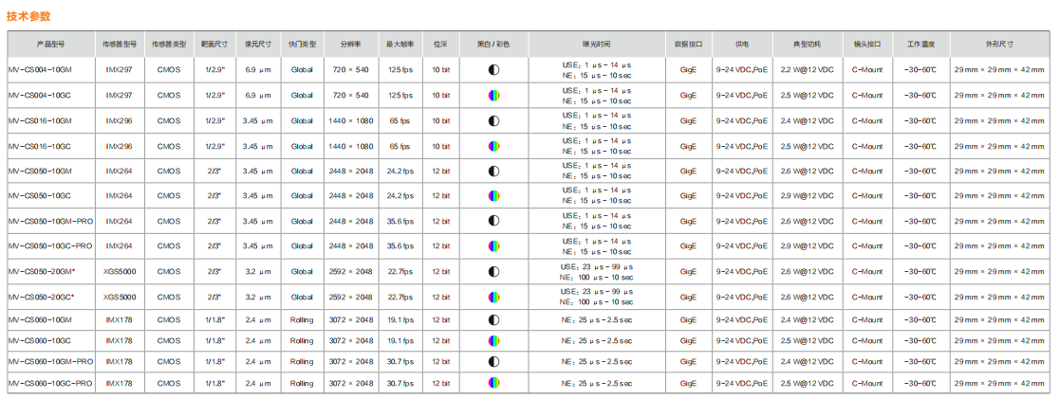Click the color icon in the MV-CS004-10GC row

pyautogui.click(x=493, y=96)
